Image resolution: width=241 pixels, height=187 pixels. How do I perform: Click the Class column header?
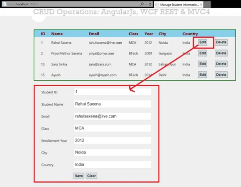(x=133, y=34)
